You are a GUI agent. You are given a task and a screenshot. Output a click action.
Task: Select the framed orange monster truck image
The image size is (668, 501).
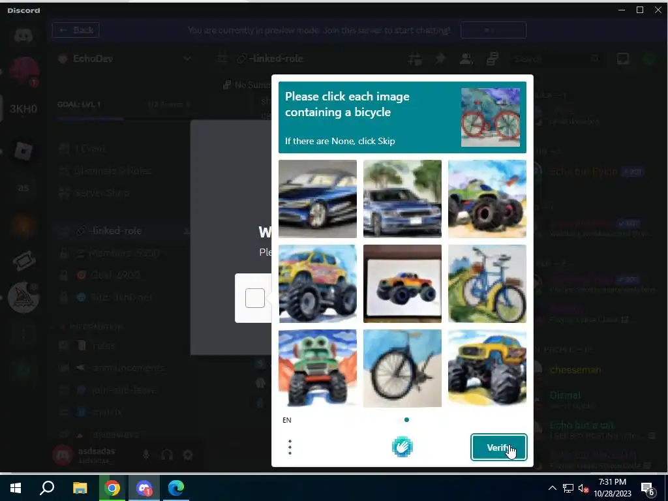point(402,284)
